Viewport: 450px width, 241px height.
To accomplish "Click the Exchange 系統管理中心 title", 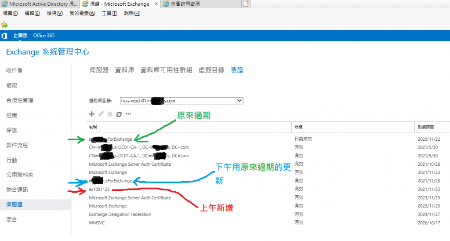I will (47, 52).
